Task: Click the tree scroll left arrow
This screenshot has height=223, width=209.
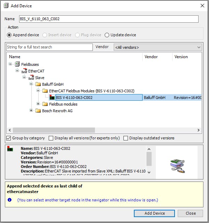Action: [10, 130]
